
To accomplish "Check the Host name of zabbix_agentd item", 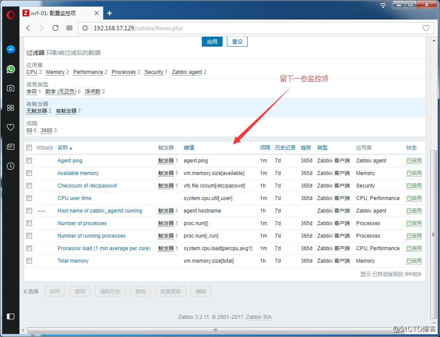I will 29,210.
